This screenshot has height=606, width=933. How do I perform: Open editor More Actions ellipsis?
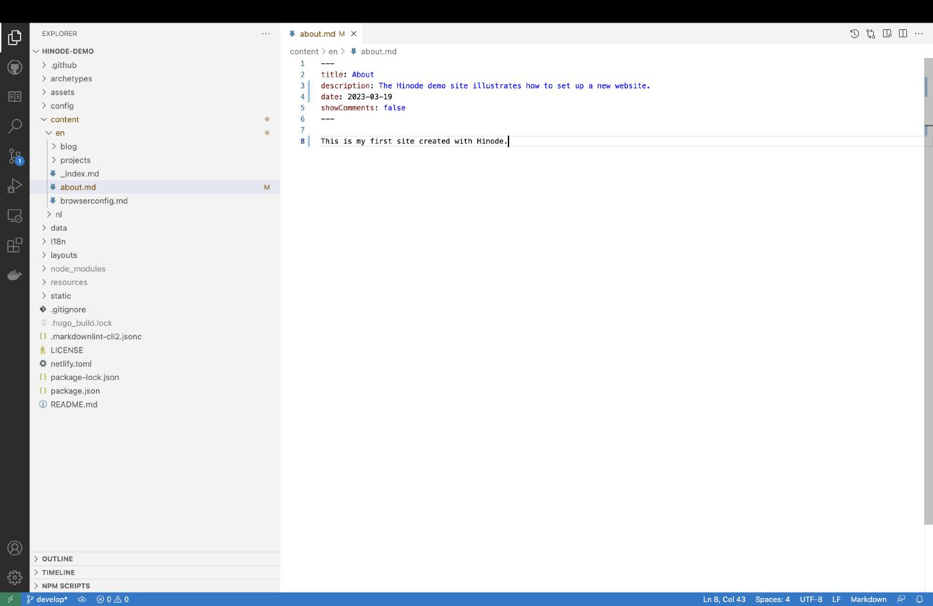(x=919, y=33)
